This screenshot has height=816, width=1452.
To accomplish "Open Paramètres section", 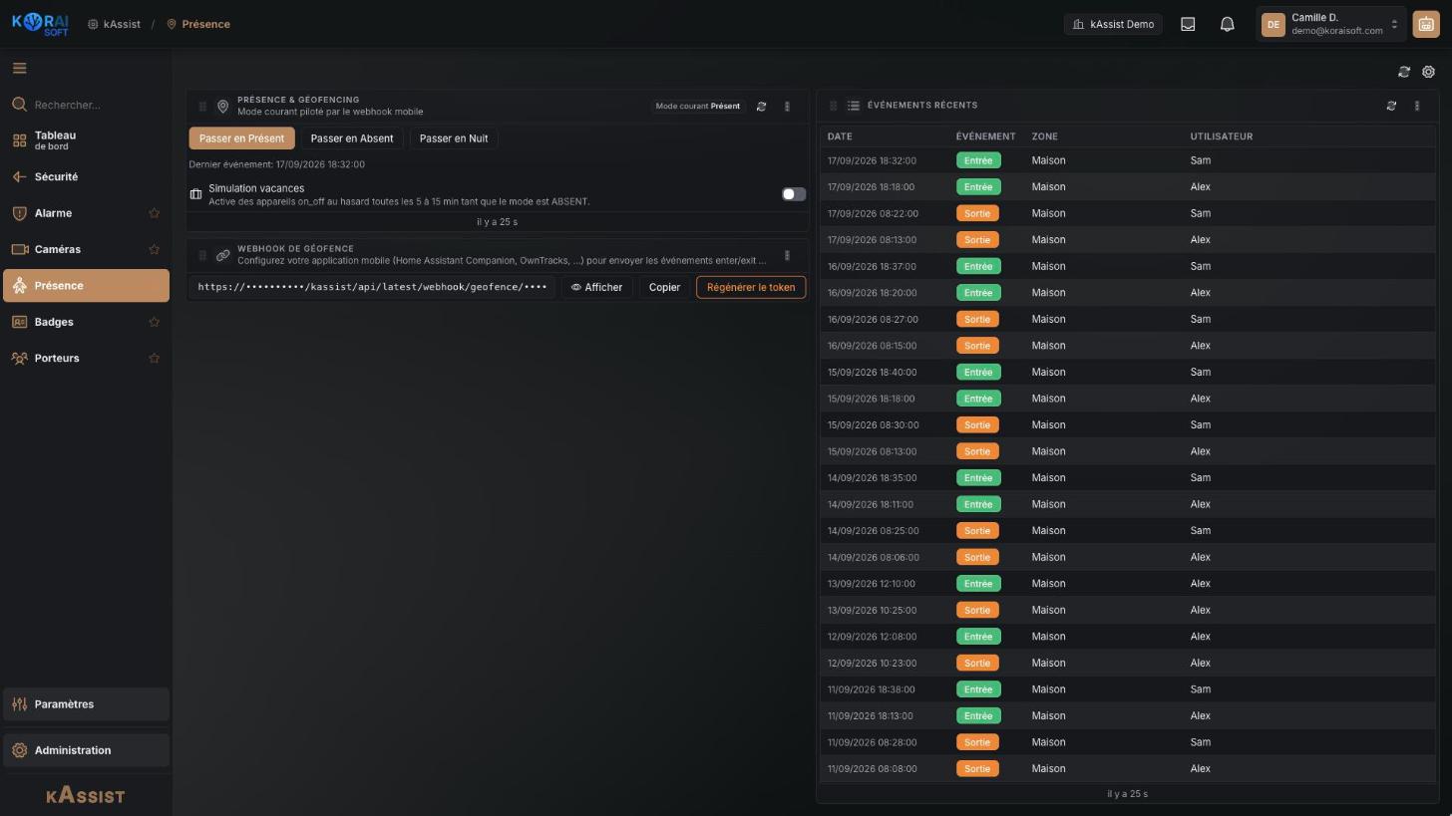I will (86, 704).
